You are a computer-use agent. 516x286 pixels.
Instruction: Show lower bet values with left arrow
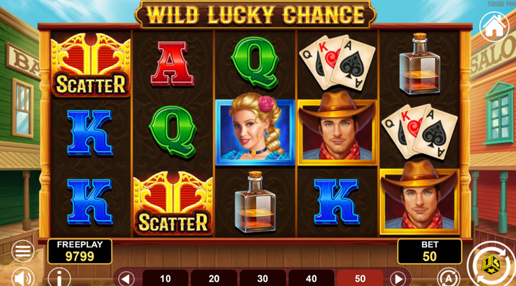[126, 279]
